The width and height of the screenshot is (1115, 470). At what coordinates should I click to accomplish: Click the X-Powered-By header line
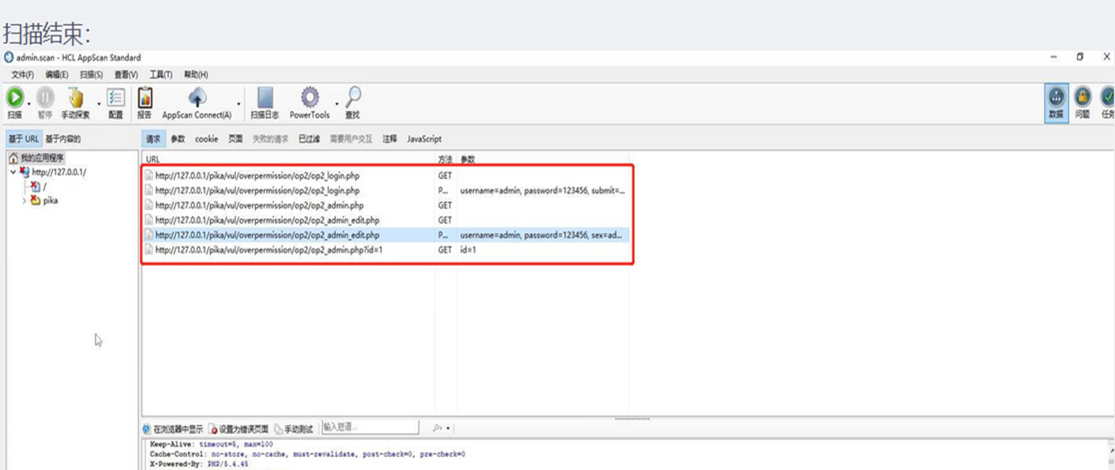pyautogui.click(x=199, y=464)
